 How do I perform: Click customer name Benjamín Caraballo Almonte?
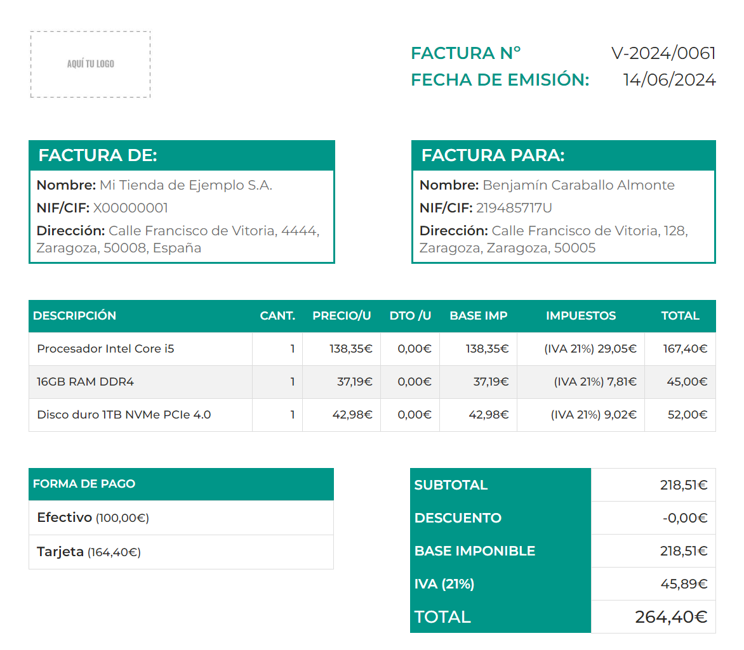tap(578, 185)
